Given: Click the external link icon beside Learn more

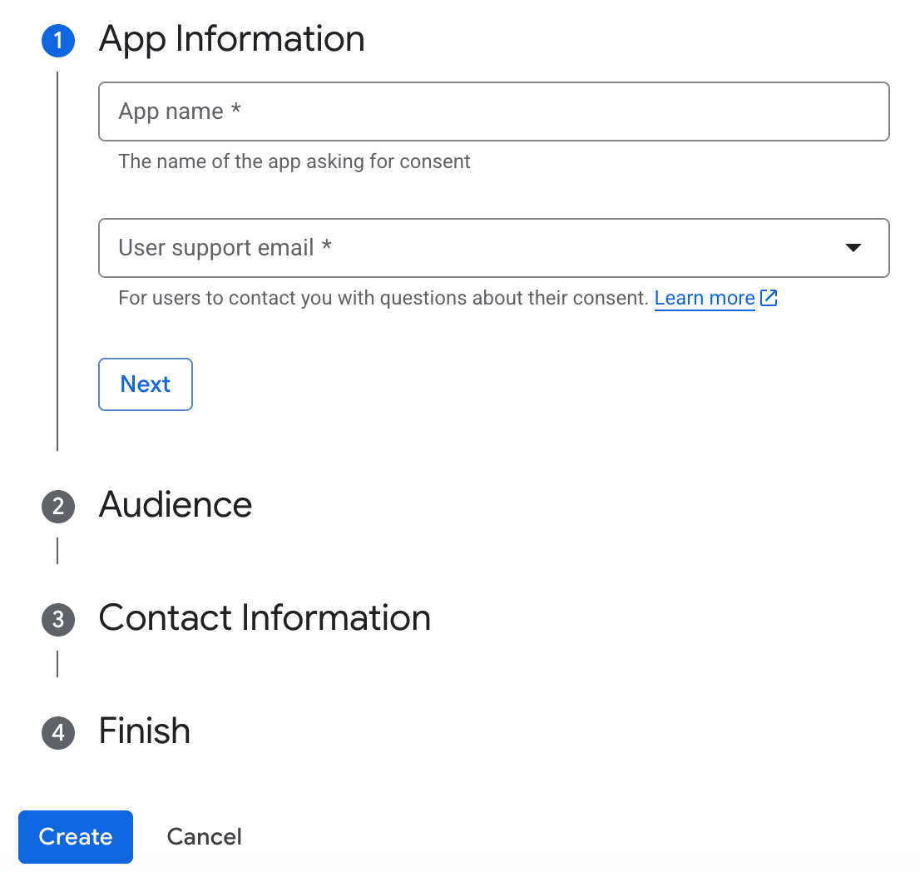Looking at the screenshot, I should pyautogui.click(x=769, y=298).
